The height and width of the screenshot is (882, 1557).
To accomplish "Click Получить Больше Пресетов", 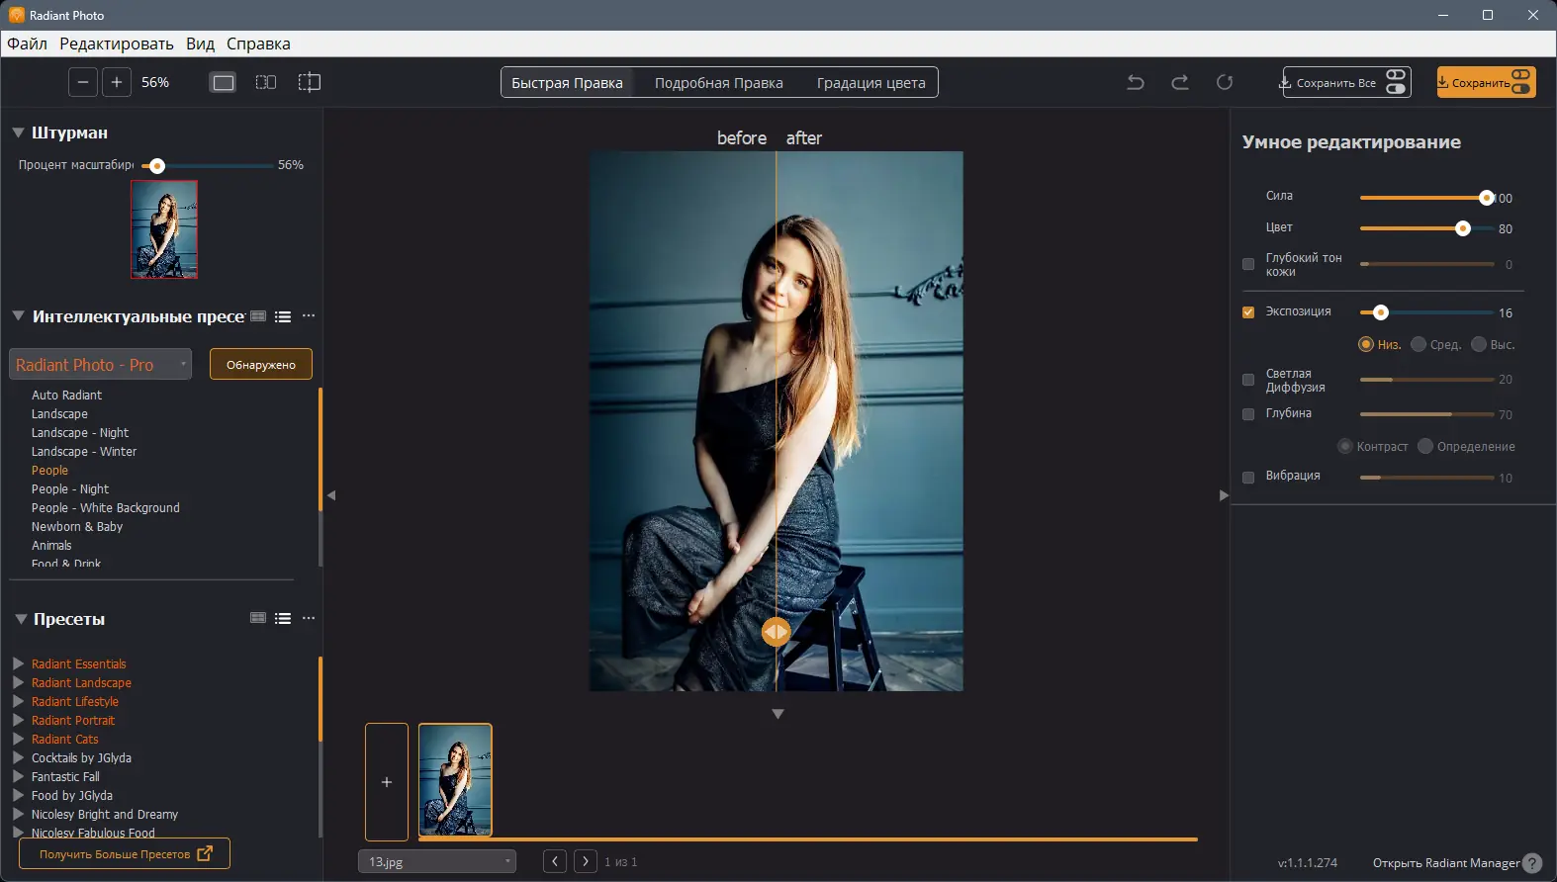I will pos(125,854).
